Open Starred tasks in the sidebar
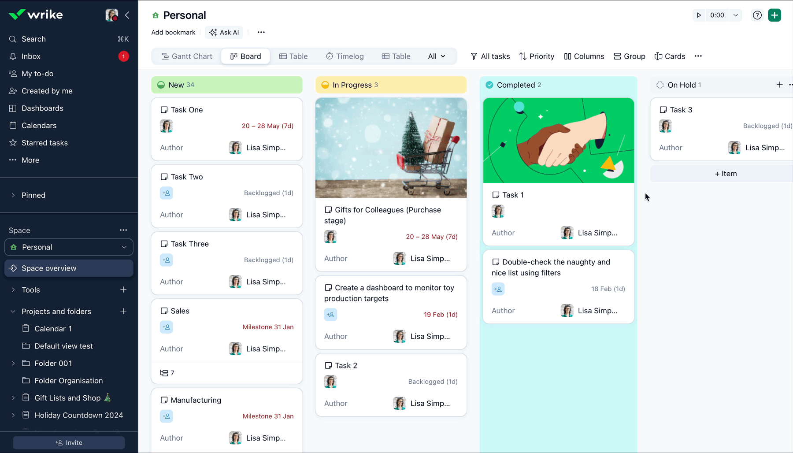The image size is (793, 453). click(x=44, y=142)
